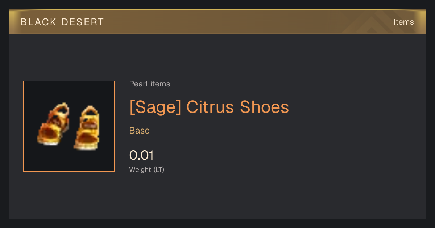
Task: Select the 0.01 weight value
Action: tap(141, 155)
